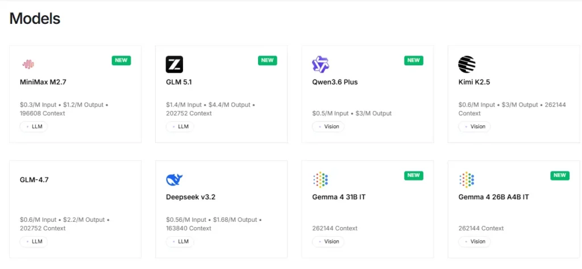Click the Deepseek whale logo icon
Screen dimensions: 582x269
pyautogui.click(x=174, y=179)
